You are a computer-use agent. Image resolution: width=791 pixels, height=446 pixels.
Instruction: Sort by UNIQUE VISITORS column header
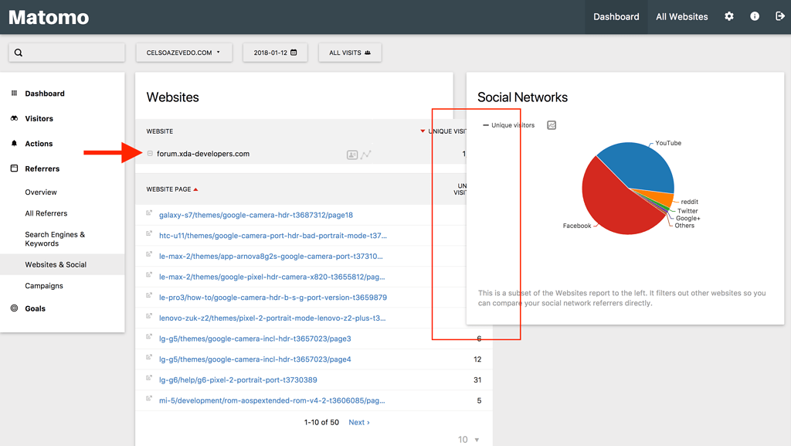pyautogui.click(x=443, y=131)
